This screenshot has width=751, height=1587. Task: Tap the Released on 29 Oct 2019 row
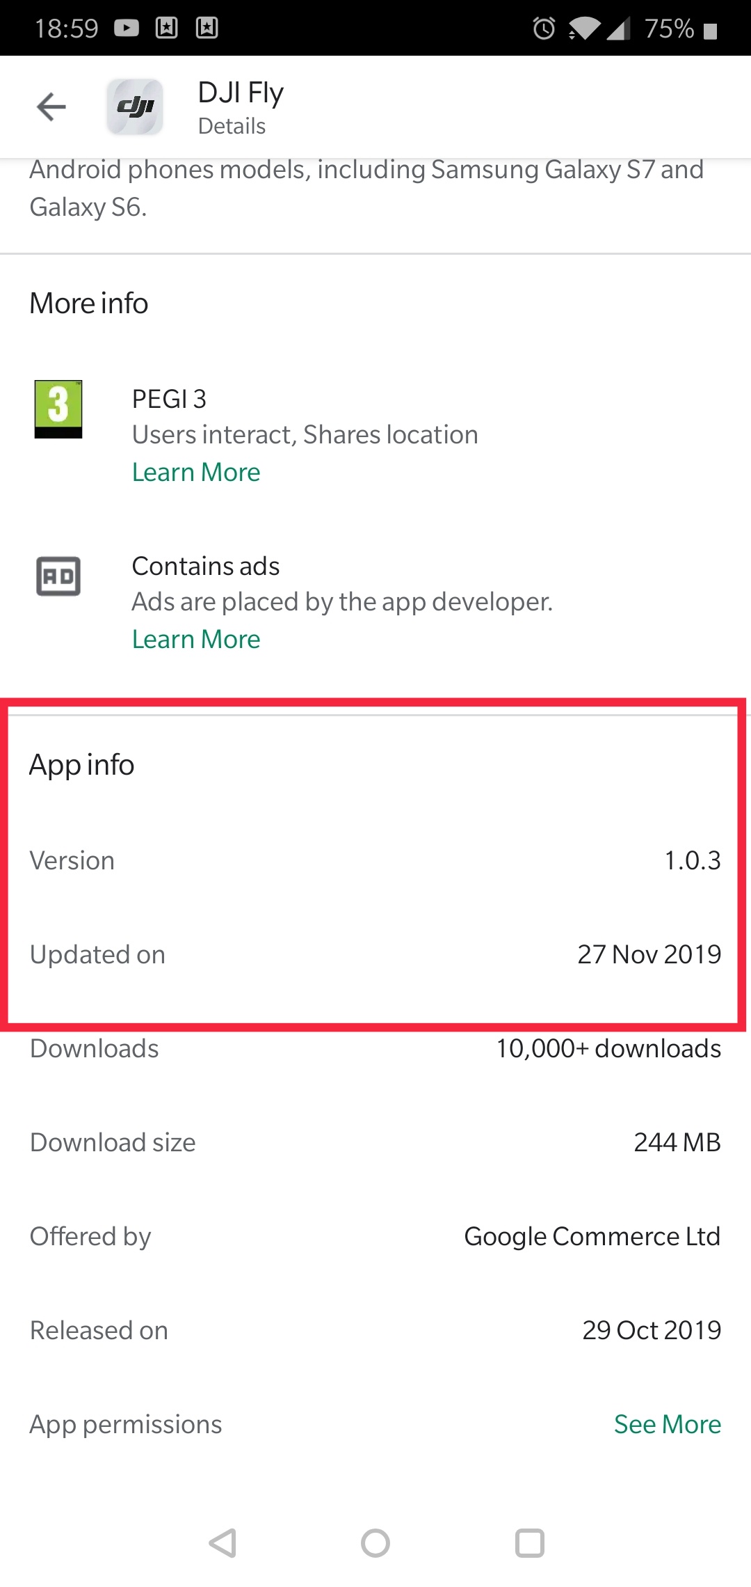375,1330
